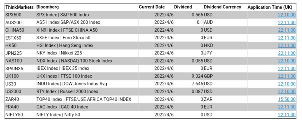The image size is (302, 123).
Task: Click the NIFTY50 application time link
Action: tap(287, 115)
